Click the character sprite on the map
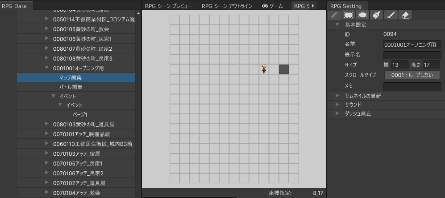Viewport: 445px width, 198px height. pyautogui.click(x=264, y=69)
